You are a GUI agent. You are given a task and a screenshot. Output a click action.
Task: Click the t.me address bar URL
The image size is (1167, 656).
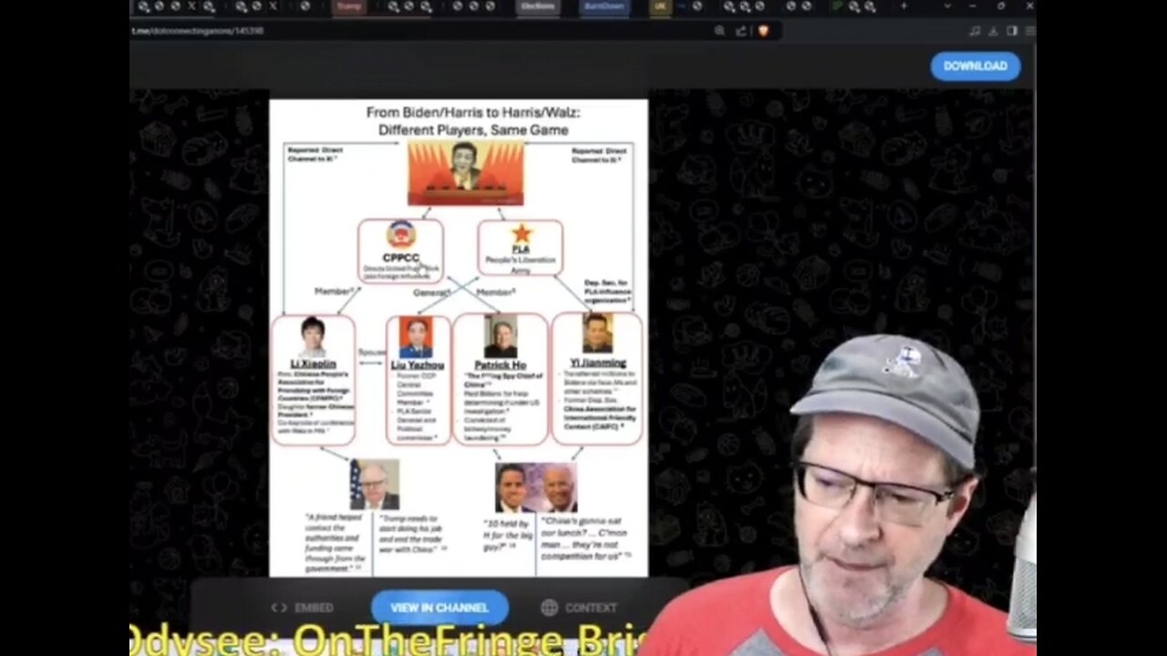198,30
